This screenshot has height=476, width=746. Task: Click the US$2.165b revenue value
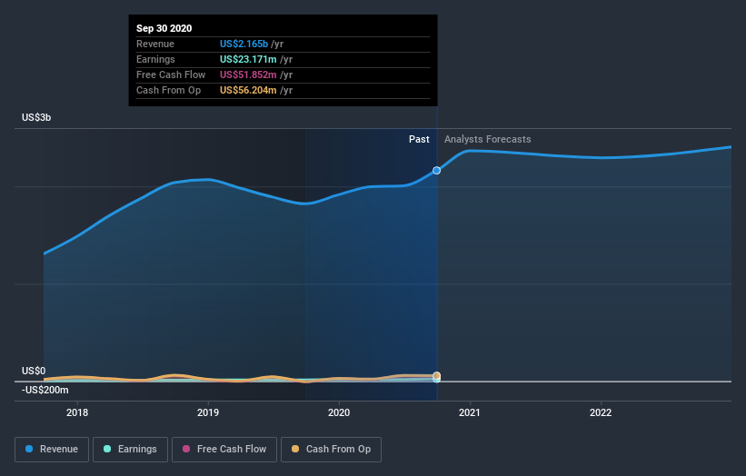tap(244, 44)
